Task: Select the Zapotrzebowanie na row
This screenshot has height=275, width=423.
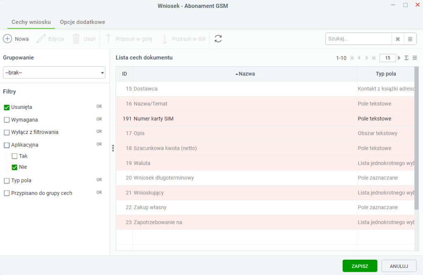Action: pos(265,222)
